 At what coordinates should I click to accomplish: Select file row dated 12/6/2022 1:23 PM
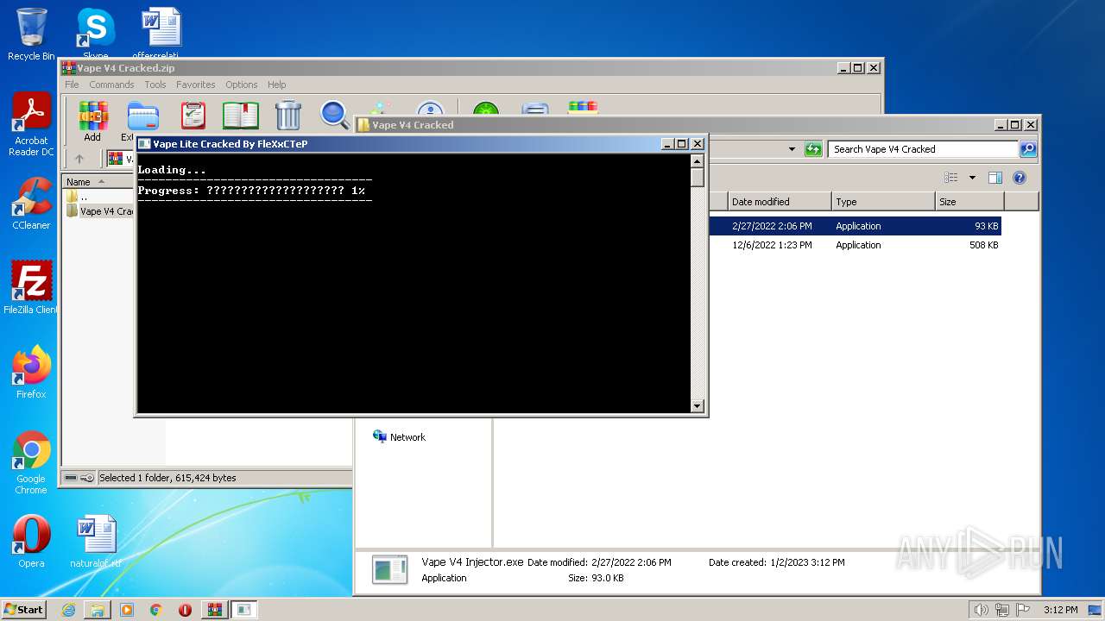coord(855,245)
